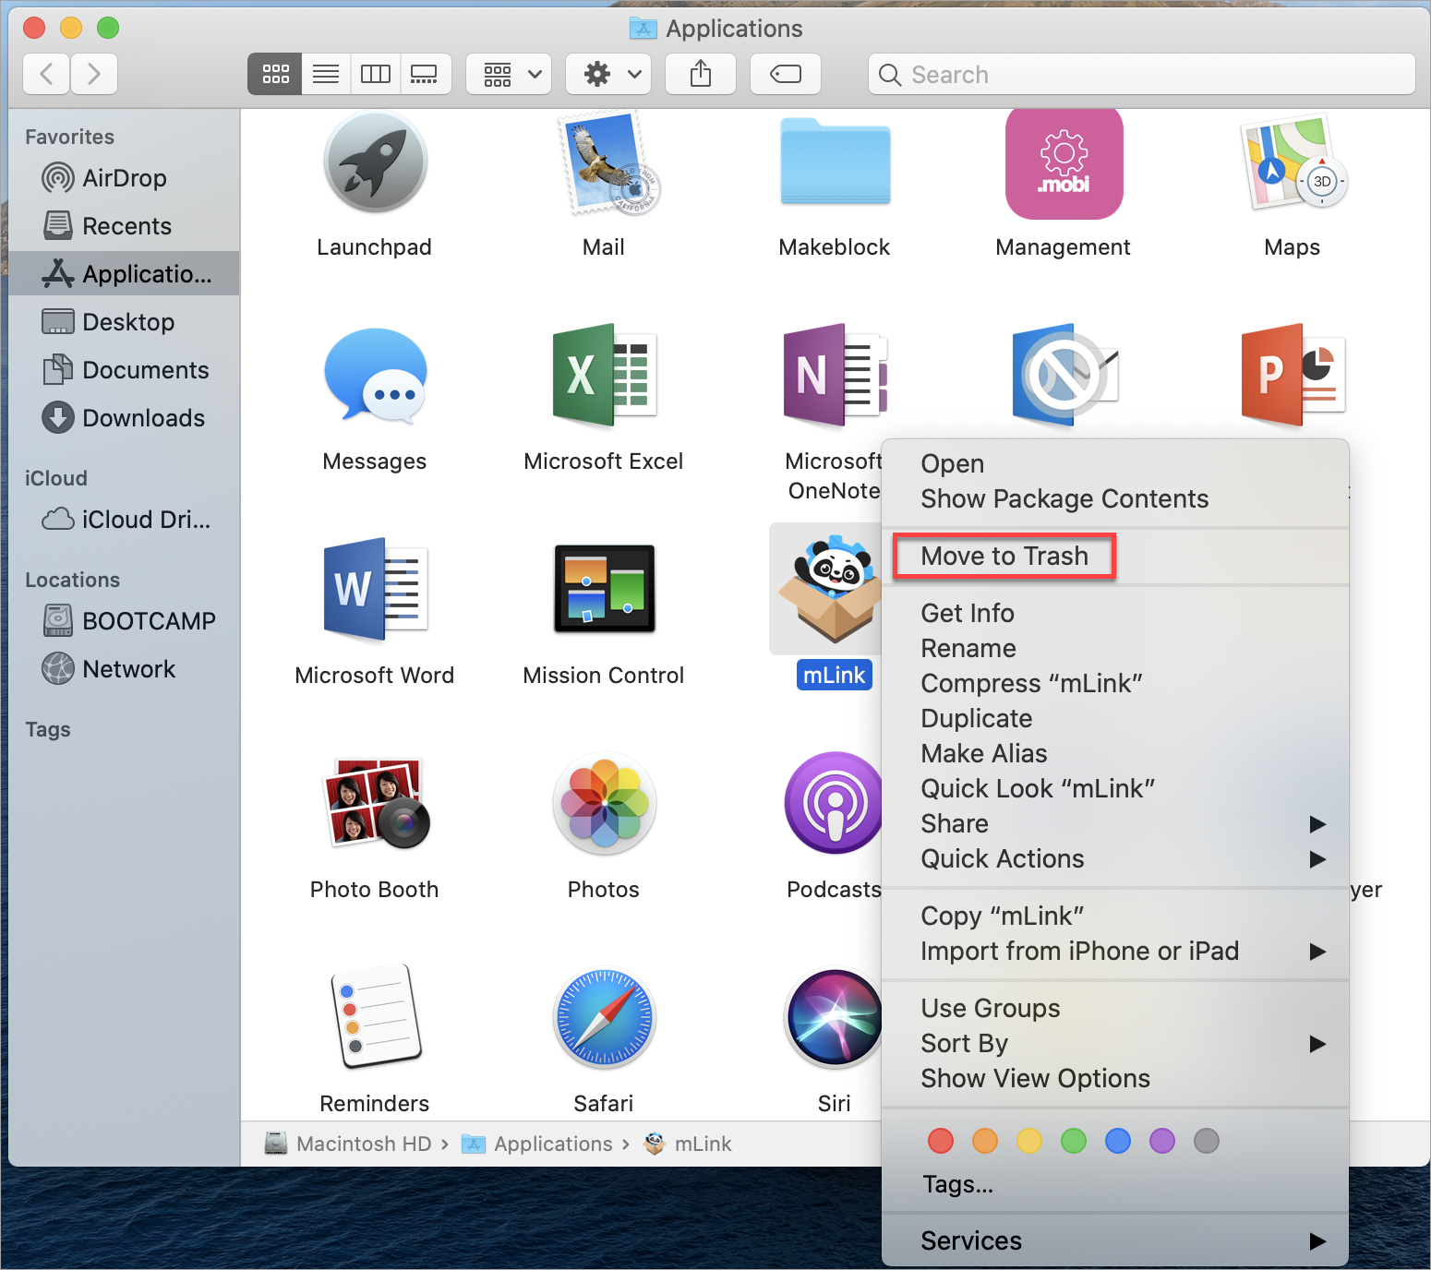Apply the red tag color
Image resolution: width=1431 pixels, height=1270 pixels.
pos(941,1141)
